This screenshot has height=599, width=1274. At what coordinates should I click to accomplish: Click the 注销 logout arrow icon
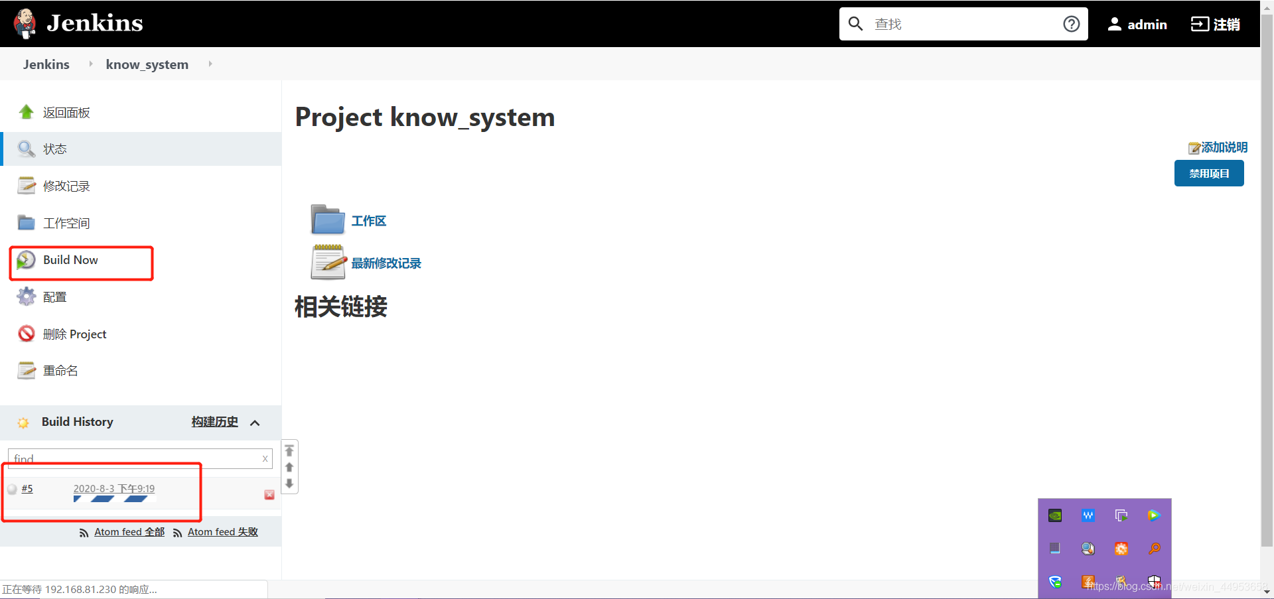pyautogui.click(x=1200, y=24)
